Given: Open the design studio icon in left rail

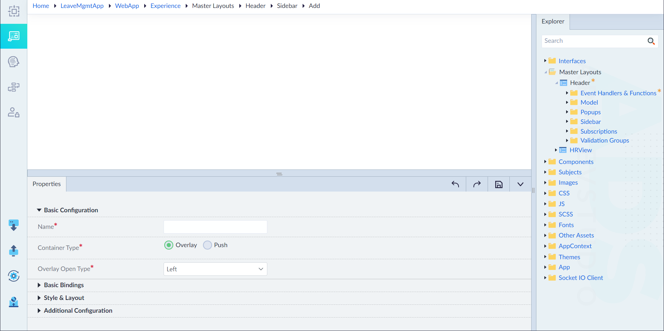Looking at the screenshot, I should tap(13, 11).
